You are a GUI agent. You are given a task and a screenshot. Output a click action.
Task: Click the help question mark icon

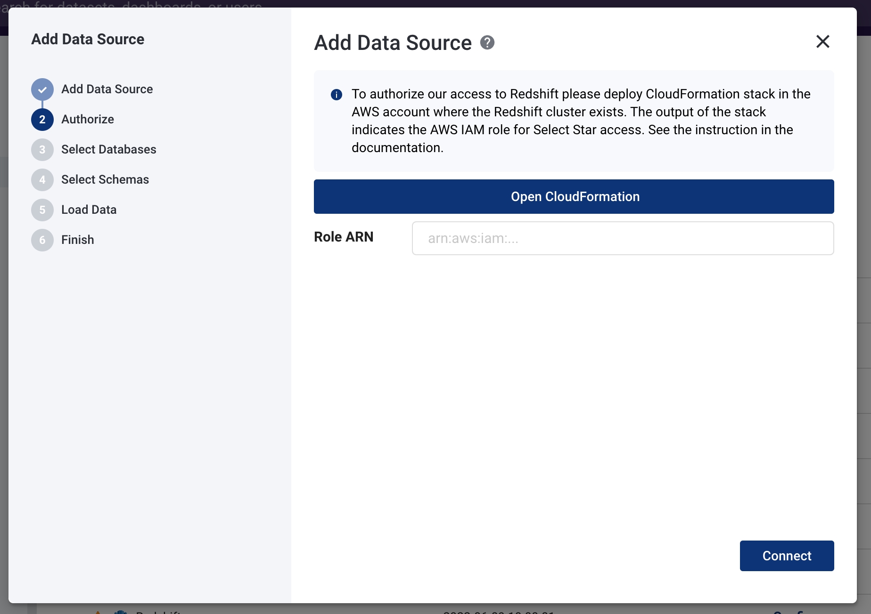point(487,42)
